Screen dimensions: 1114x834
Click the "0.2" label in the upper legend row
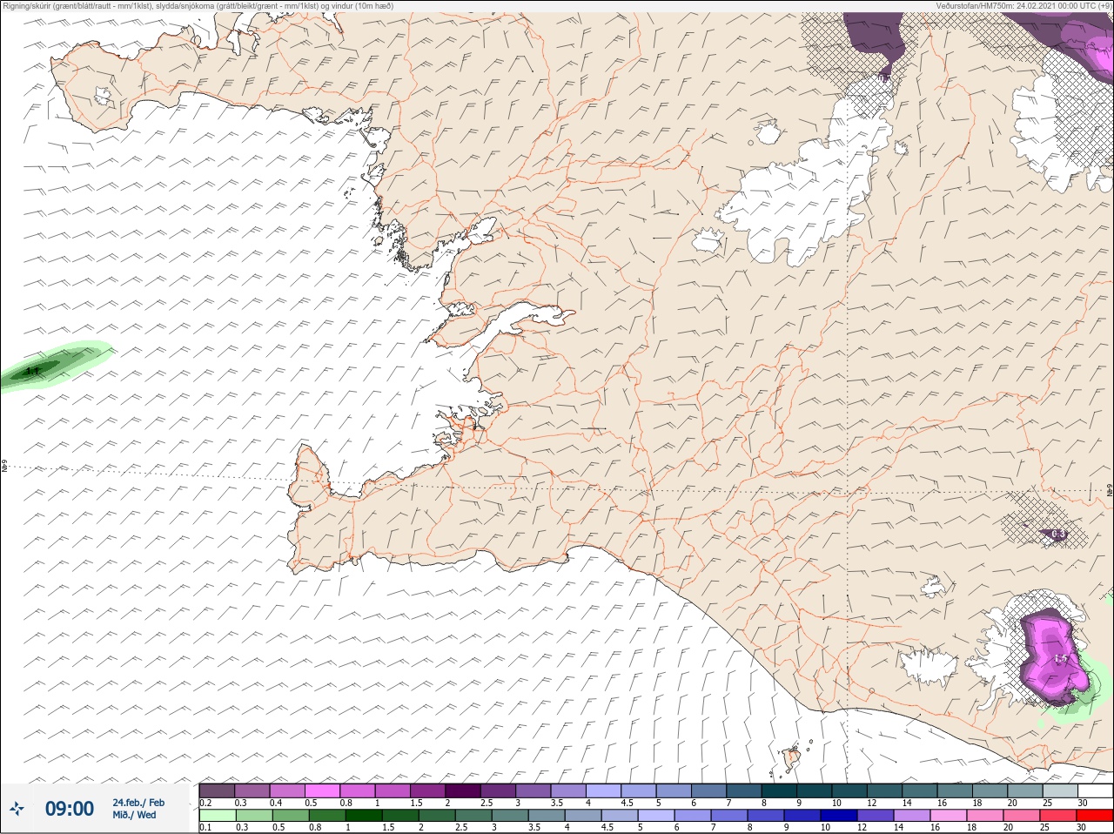click(x=205, y=803)
